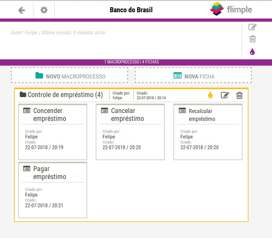Click the 22-07-2018 / 20:21 date on Pagar card
Image resolution: width=272 pixels, height=238 pixels.
pyautogui.click(x=44, y=206)
